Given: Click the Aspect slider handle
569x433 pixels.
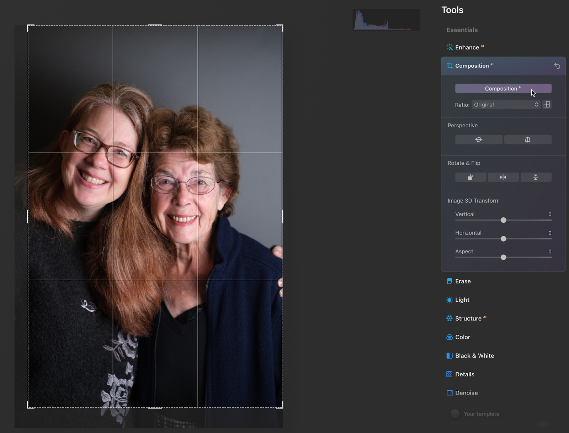Looking at the screenshot, I should coord(503,257).
